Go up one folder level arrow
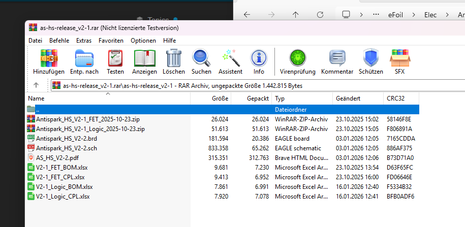This screenshot has height=227, width=465. [x=36, y=85]
